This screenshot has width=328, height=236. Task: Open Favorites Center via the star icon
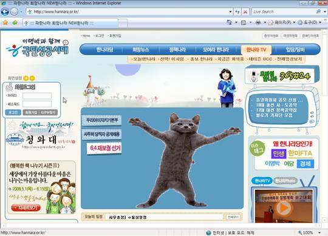coord(5,22)
